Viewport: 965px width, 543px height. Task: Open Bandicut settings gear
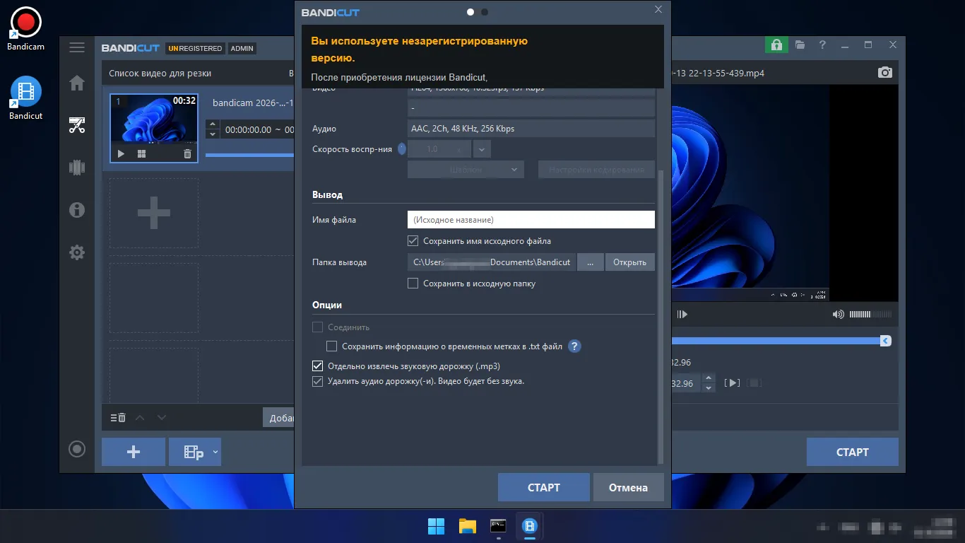coord(77,252)
